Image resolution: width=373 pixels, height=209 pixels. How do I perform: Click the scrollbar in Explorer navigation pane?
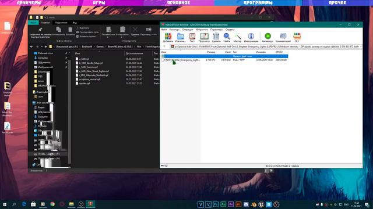pos(69,111)
